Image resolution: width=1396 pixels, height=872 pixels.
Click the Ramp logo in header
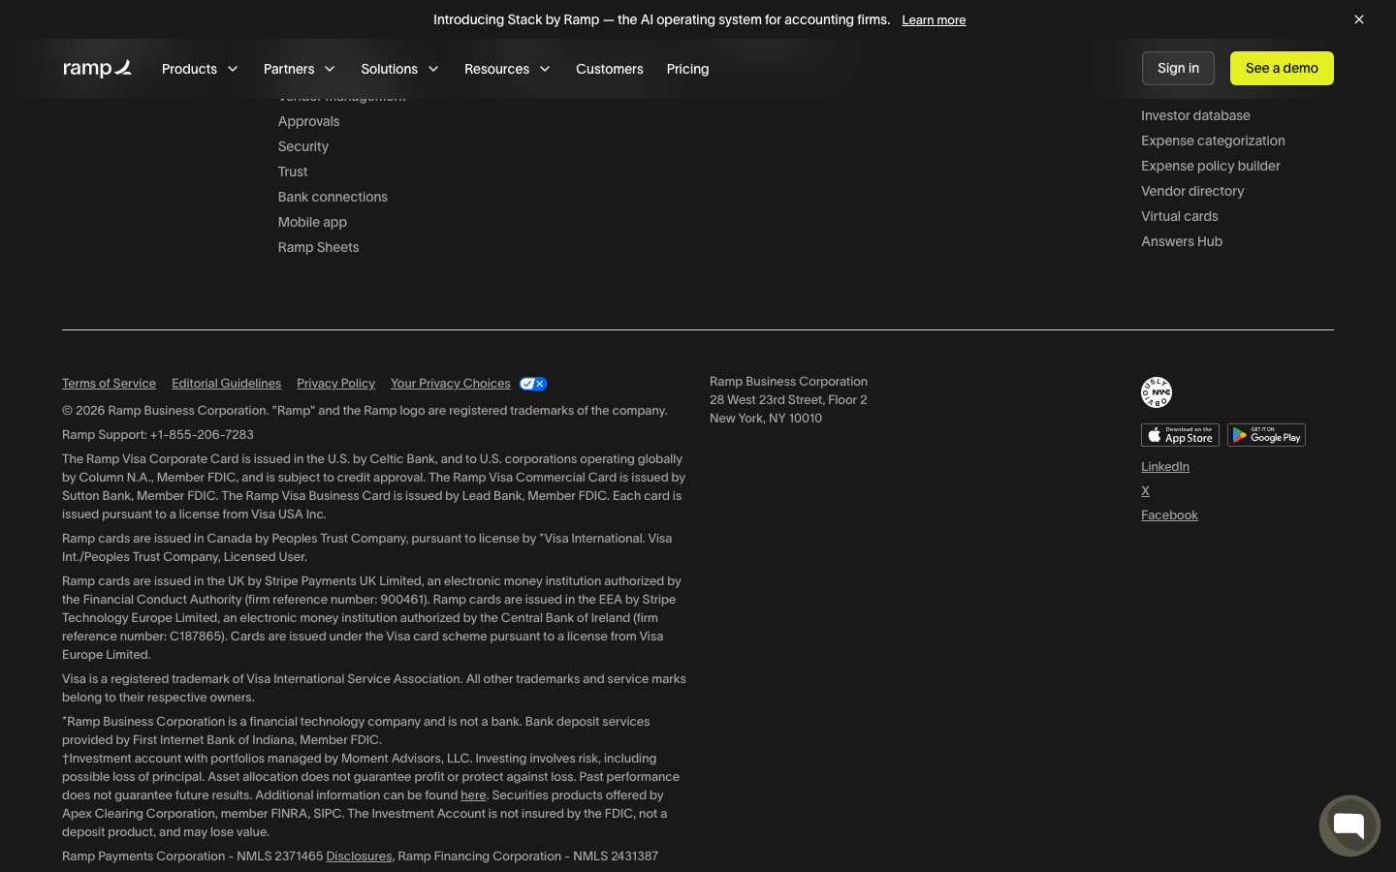[x=97, y=69]
